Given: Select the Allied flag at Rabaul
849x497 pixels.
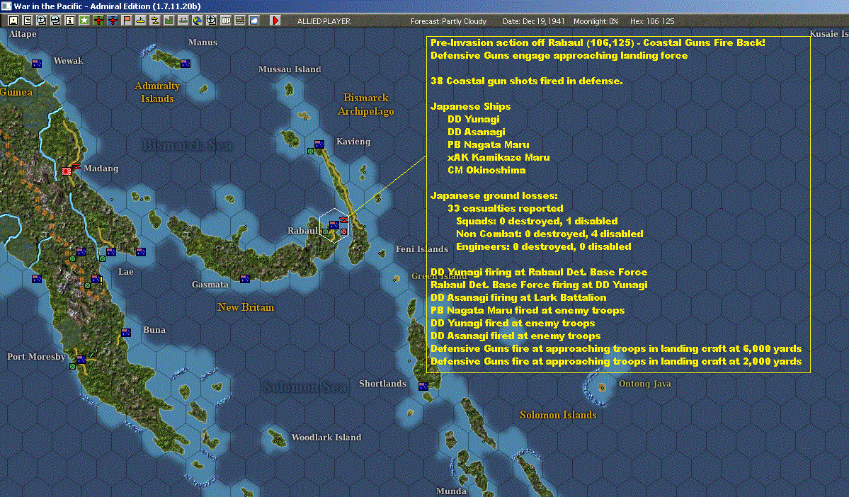Looking at the screenshot, I should tap(334, 224).
